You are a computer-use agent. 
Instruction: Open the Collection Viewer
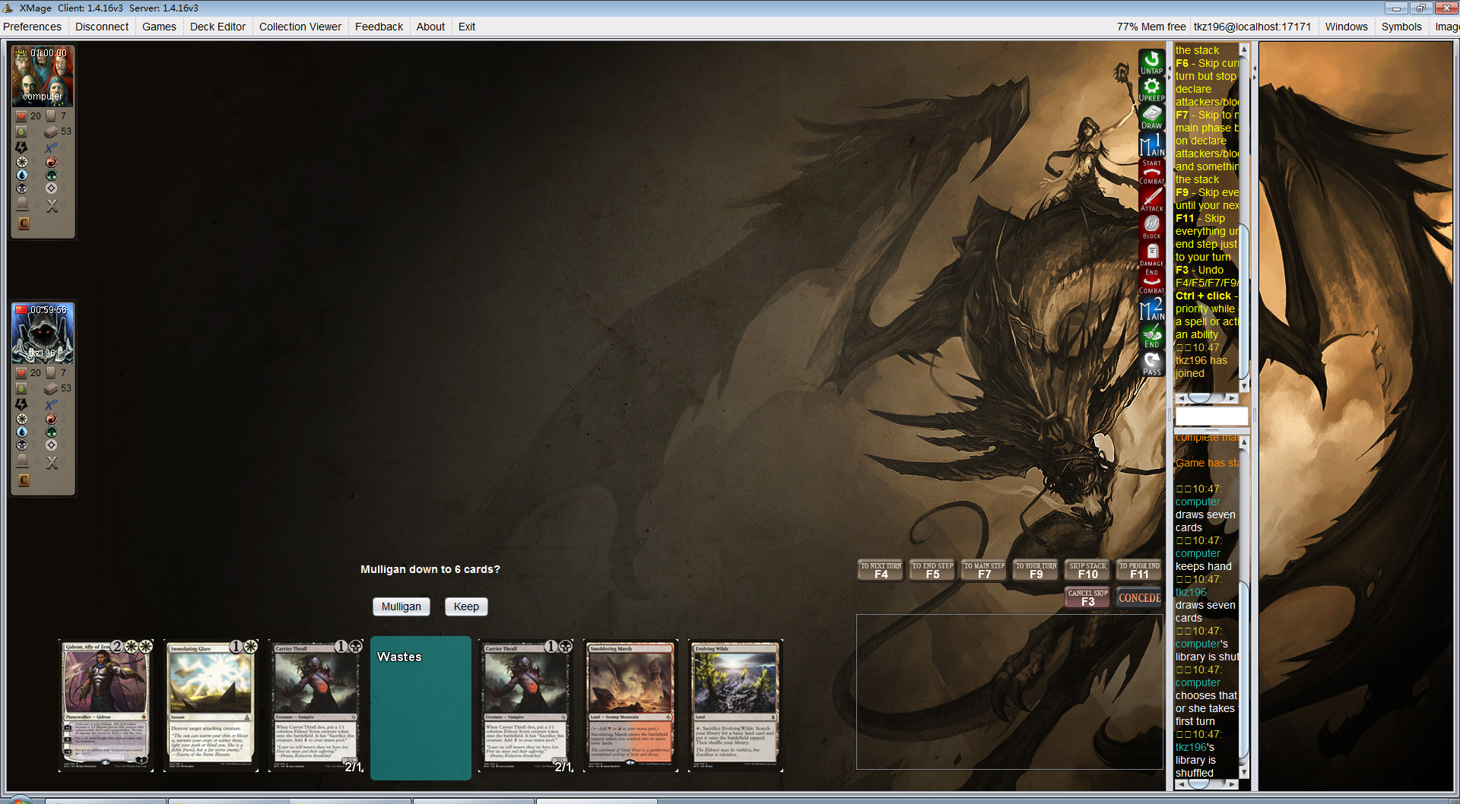point(300,27)
